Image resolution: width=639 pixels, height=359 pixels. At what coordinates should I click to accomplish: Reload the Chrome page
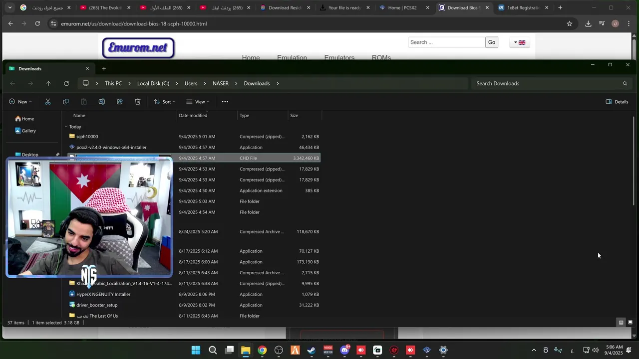[37, 23]
